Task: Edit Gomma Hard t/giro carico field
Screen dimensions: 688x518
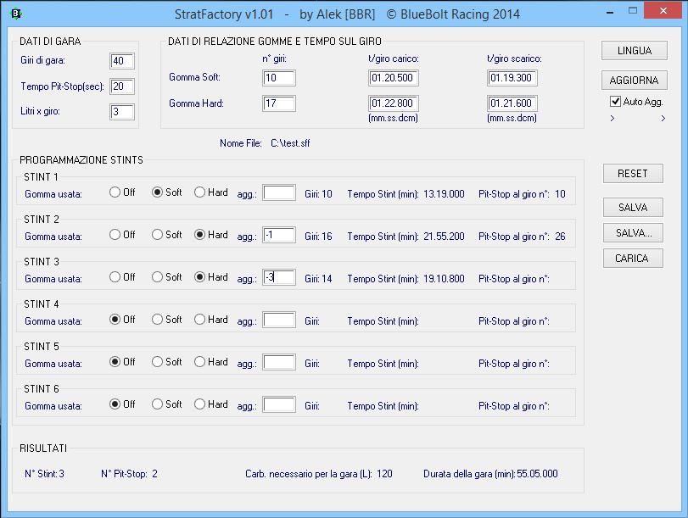Action: point(394,103)
